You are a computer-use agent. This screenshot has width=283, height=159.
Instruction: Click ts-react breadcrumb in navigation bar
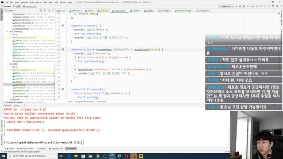tap(6, 6)
